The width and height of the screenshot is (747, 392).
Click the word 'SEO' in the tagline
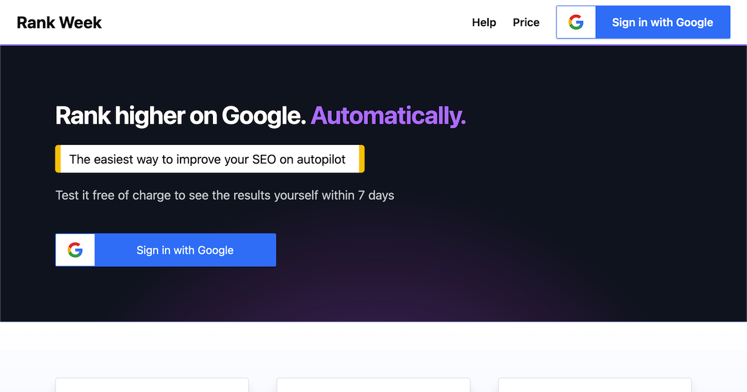(x=264, y=159)
